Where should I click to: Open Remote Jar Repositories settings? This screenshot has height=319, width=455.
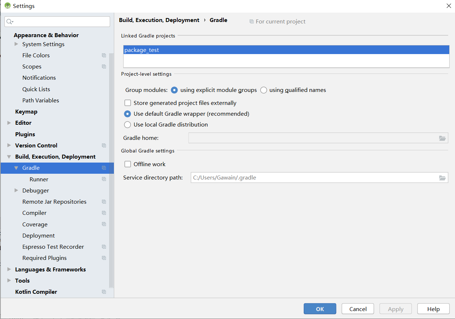[x=54, y=202]
